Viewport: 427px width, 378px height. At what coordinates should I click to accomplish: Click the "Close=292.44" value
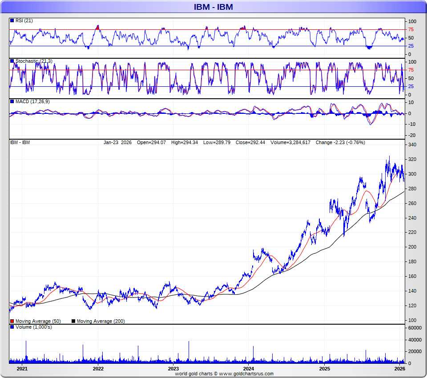(x=250, y=142)
